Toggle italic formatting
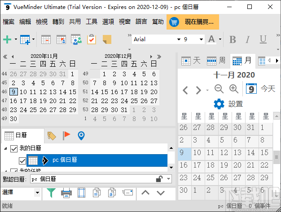Image resolution: width=281 pixels, height=212 pixels. click(x=248, y=39)
